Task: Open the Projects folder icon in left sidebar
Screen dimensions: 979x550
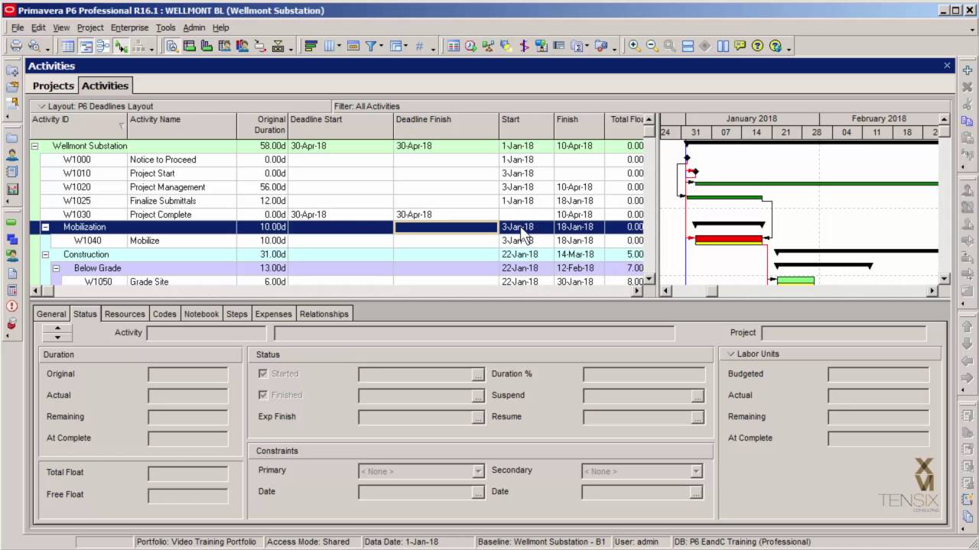Action: click(12, 138)
